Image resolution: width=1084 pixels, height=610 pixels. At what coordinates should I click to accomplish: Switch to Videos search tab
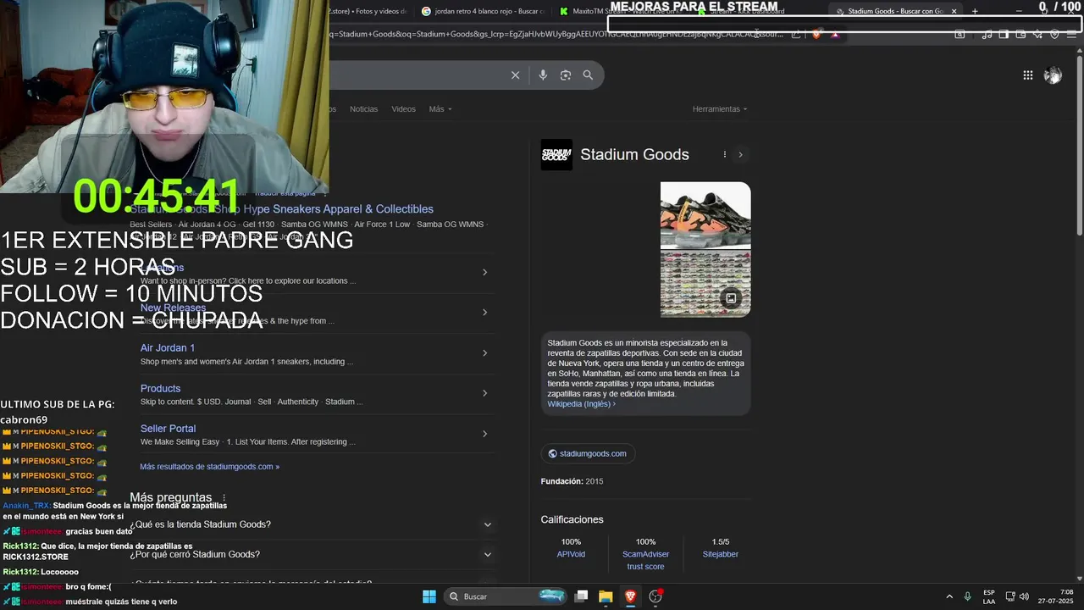(x=404, y=109)
